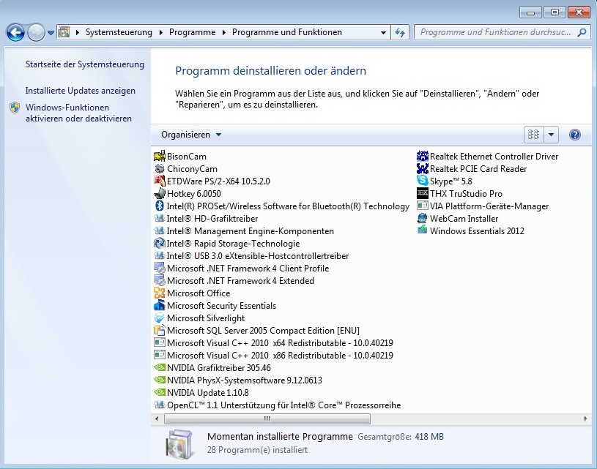Click the change view button

click(x=534, y=135)
